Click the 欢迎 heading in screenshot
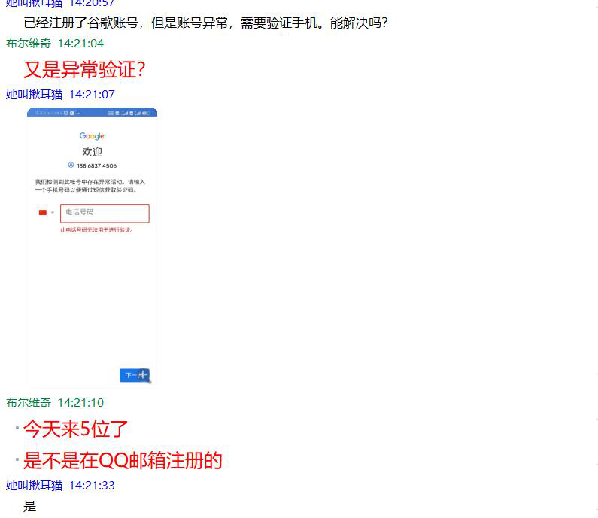This screenshot has height=518, width=598. coord(92,152)
